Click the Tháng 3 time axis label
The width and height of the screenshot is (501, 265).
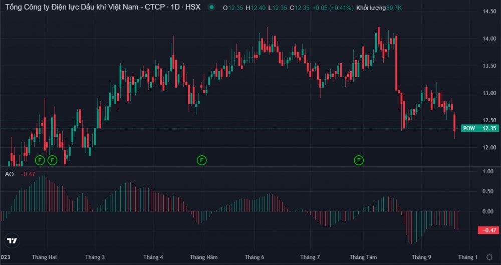click(95, 257)
